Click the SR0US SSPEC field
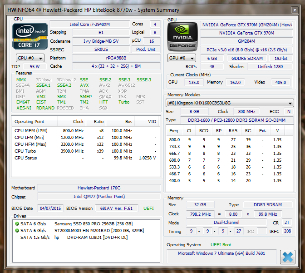The image size is (305, 273). [x=101, y=49]
